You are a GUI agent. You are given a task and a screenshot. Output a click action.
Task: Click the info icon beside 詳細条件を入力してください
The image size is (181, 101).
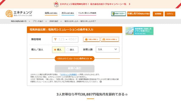point(101,82)
